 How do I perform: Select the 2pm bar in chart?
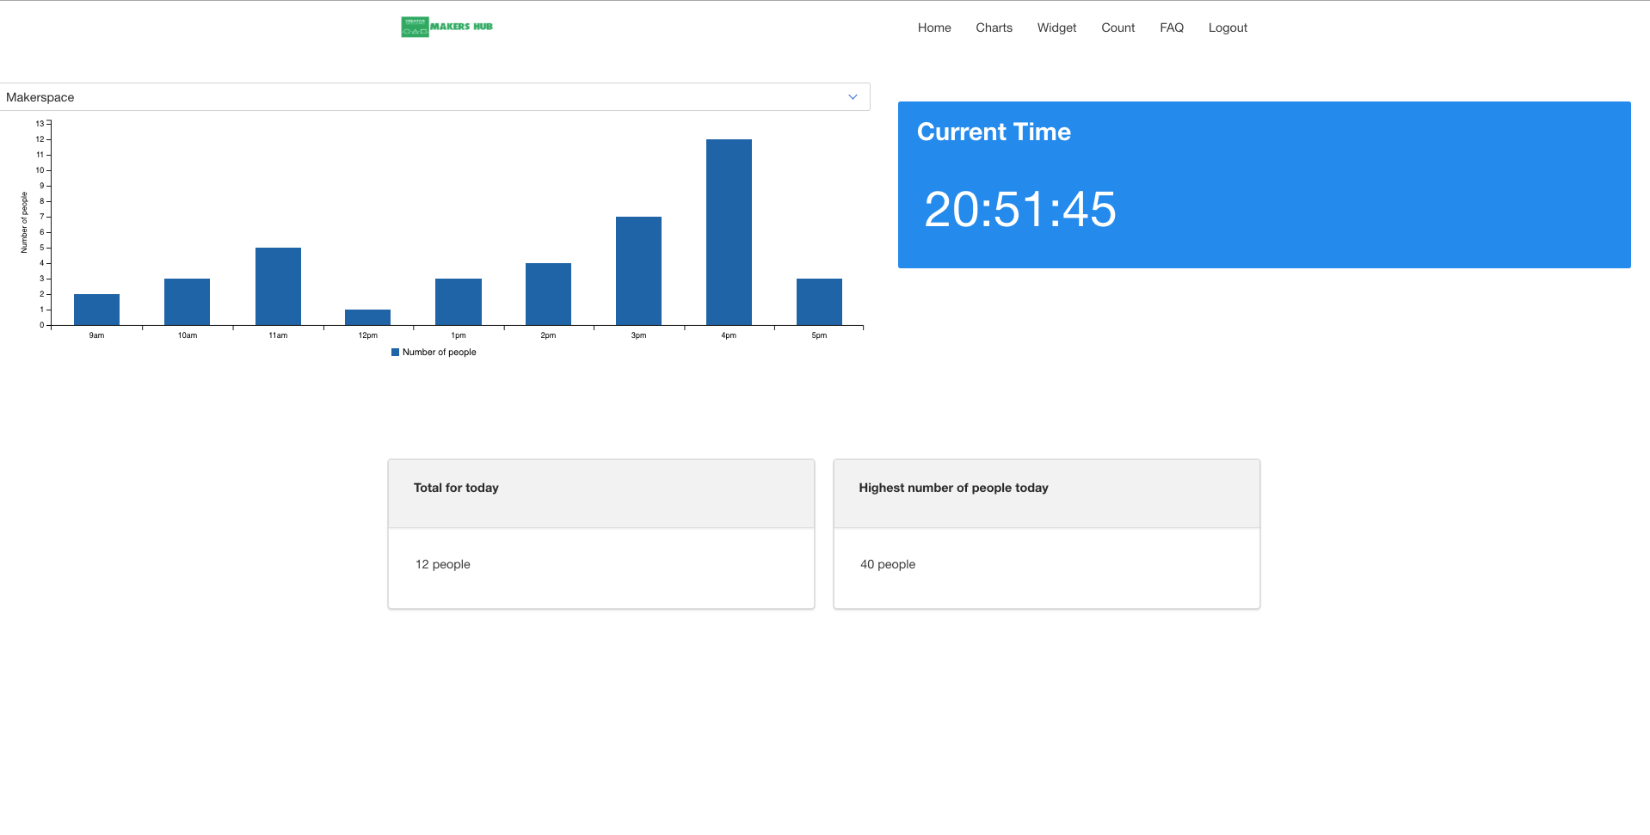click(548, 294)
